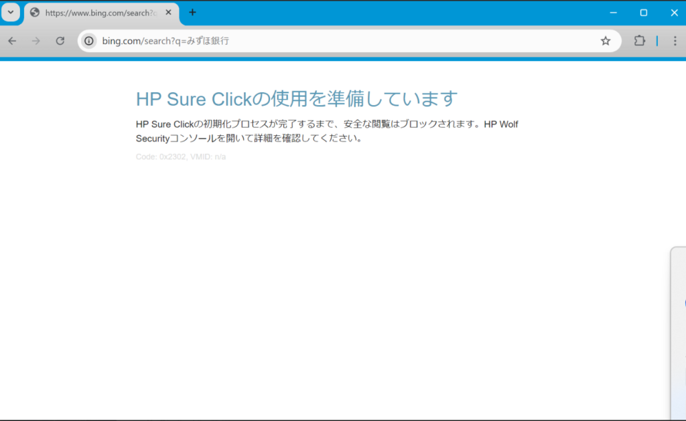Open the Extensions puzzle piece menu
Viewport: 686px width, 421px height.
click(x=639, y=41)
